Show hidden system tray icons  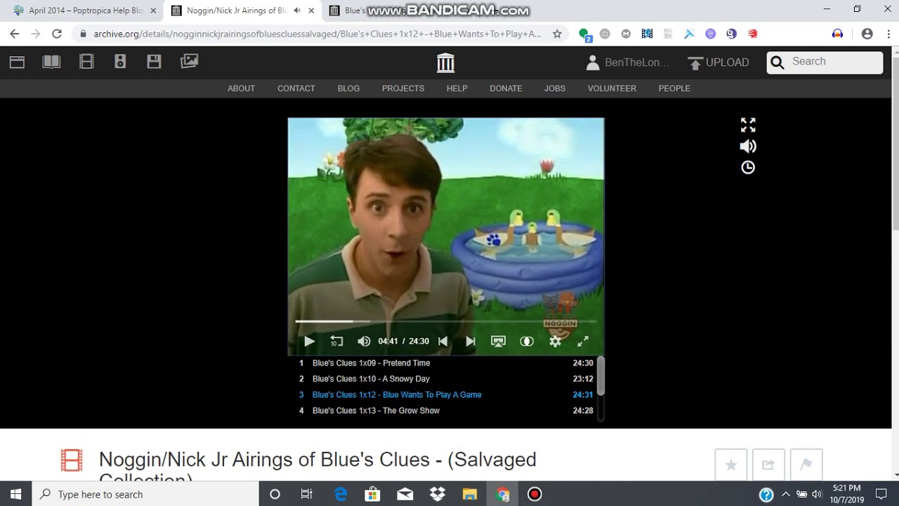click(785, 494)
